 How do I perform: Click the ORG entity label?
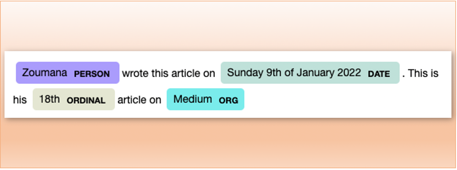(x=228, y=100)
